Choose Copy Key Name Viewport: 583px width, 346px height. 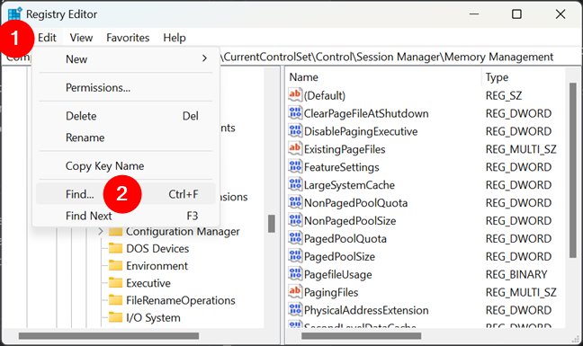126,166
